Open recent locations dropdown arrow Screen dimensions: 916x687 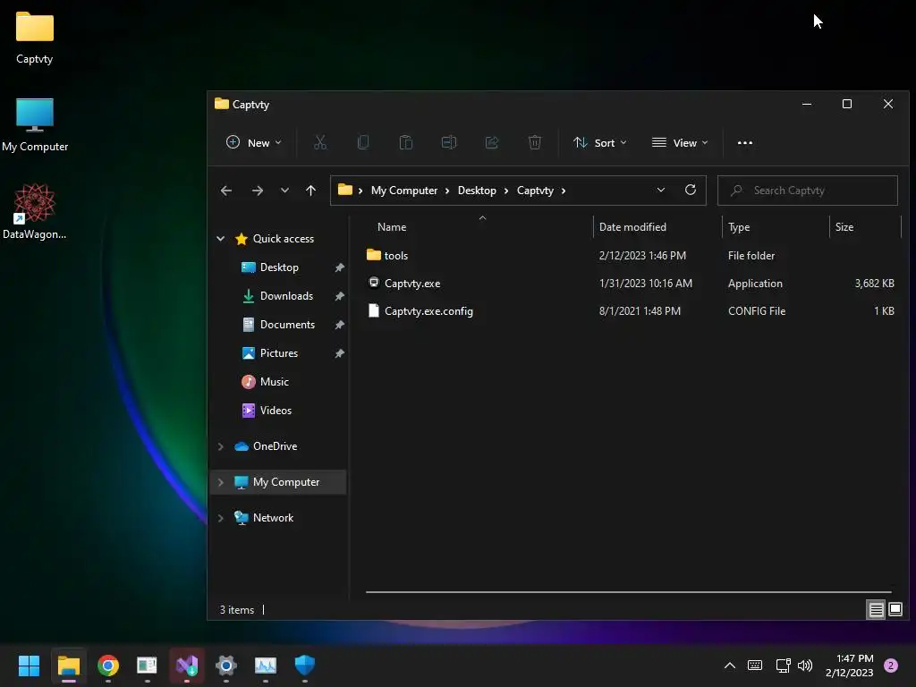click(x=284, y=191)
